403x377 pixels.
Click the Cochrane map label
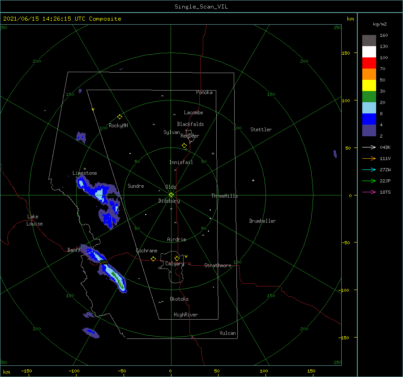pyautogui.click(x=146, y=251)
